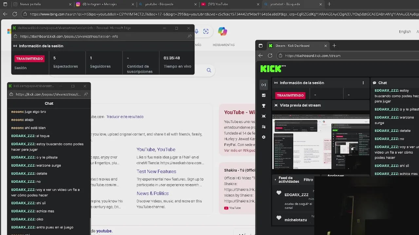Open the trophy achievements icon in Kick sidebar

coord(264,106)
